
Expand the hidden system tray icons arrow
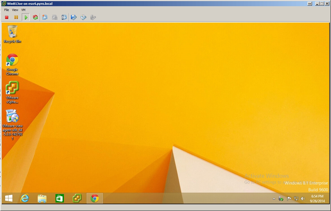[x=274, y=199]
